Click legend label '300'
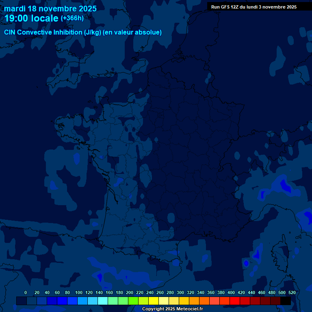 click(180, 292)
